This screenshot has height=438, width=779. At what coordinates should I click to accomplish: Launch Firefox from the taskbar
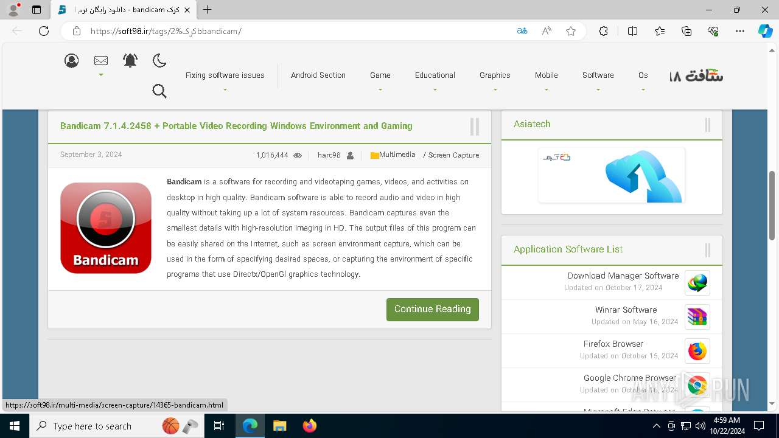310,426
